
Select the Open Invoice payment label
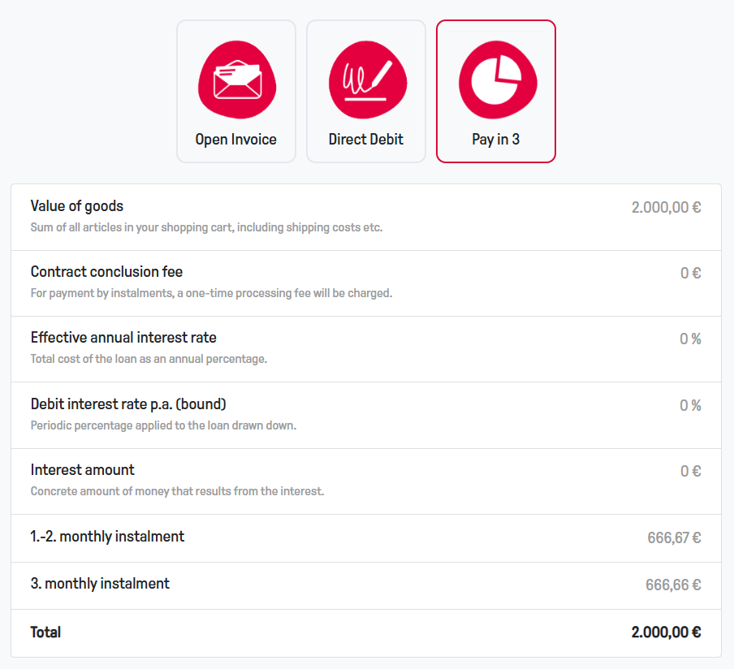[x=236, y=140]
